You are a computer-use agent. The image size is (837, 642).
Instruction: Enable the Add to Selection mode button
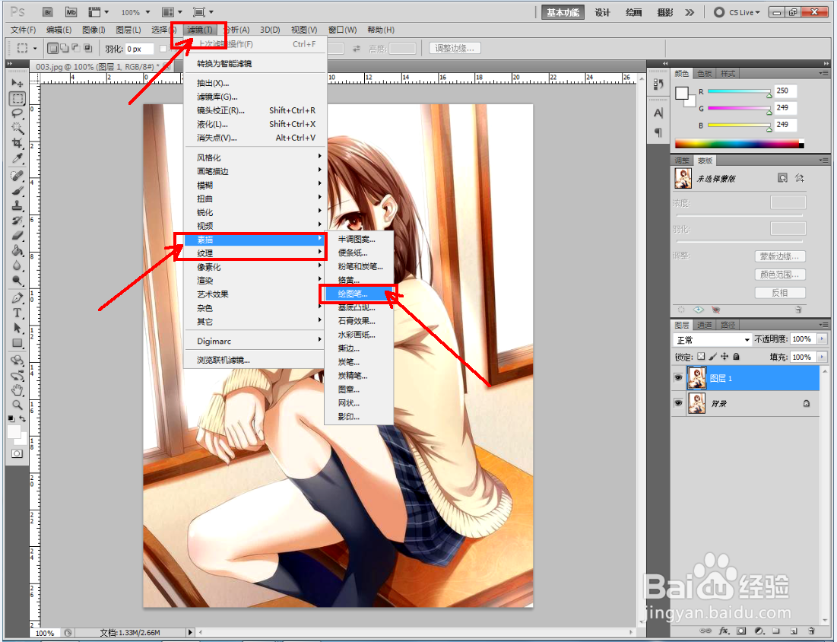(x=64, y=48)
